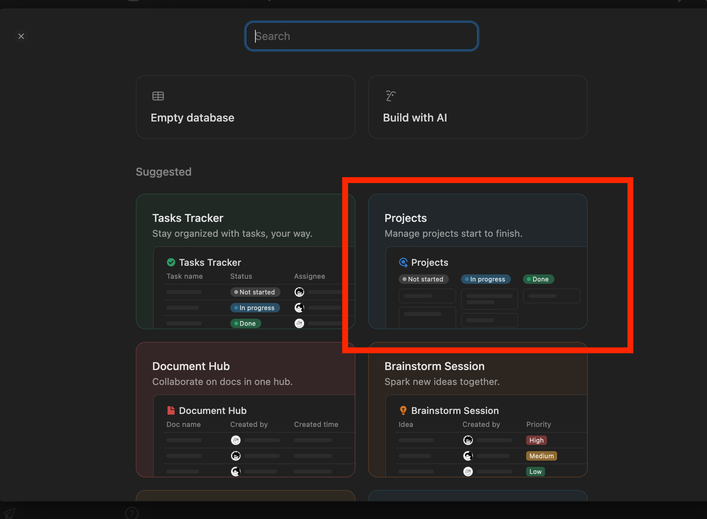Select the Empty database option
707x519 pixels.
click(245, 107)
